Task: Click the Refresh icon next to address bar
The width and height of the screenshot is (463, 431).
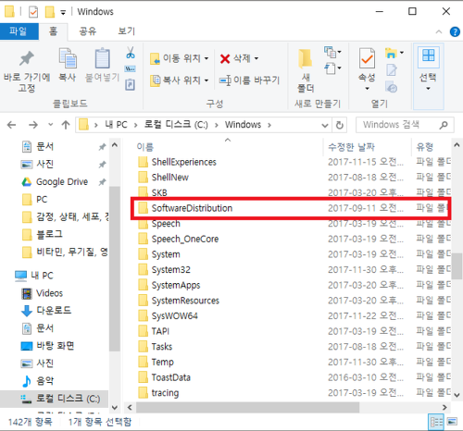Action: (x=340, y=125)
